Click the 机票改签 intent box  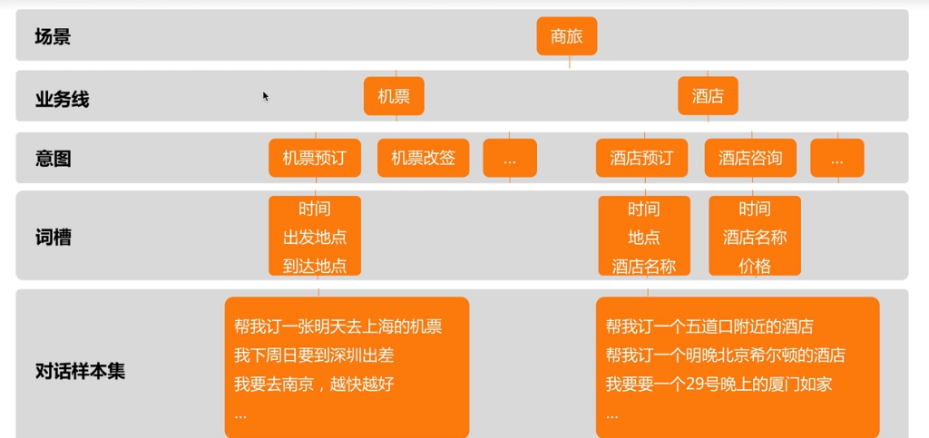[423, 158]
